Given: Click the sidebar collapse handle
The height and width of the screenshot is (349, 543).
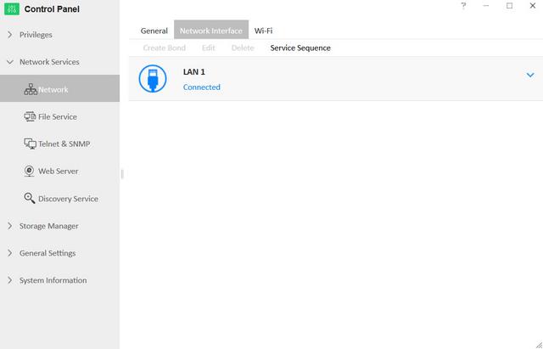Looking at the screenshot, I should coord(122,174).
